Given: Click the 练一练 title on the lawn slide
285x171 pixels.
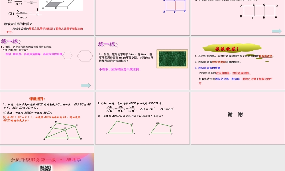Looking at the screenshot, I should point(108,44).
